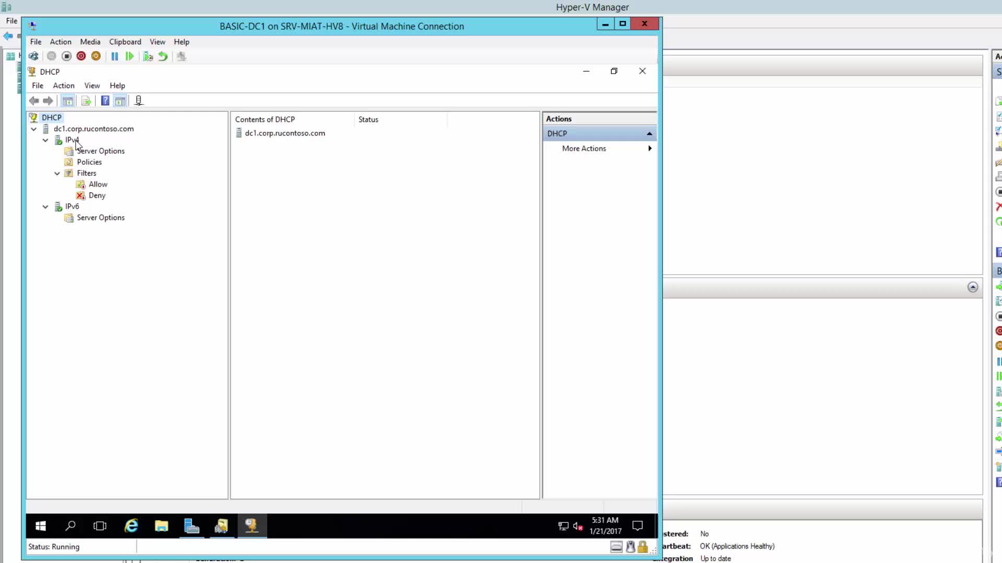Select the DHCP root tree node
This screenshot has height=563, width=1002.
(x=52, y=117)
